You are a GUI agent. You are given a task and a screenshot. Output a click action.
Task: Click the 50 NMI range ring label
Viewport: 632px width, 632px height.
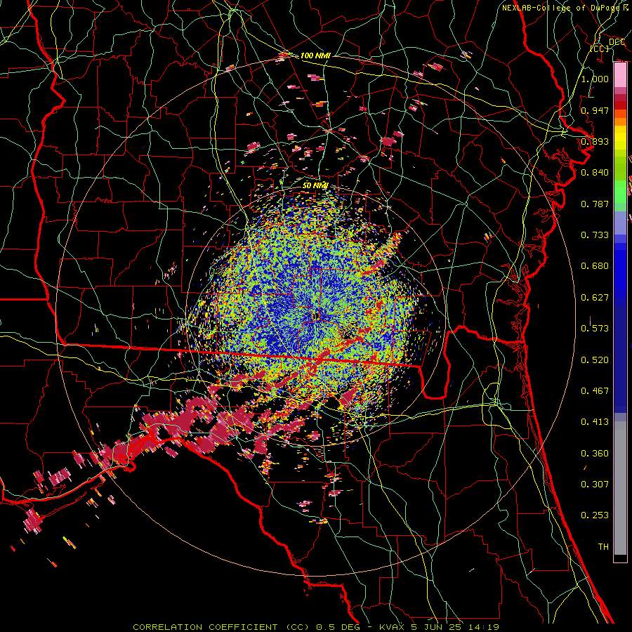coord(315,185)
